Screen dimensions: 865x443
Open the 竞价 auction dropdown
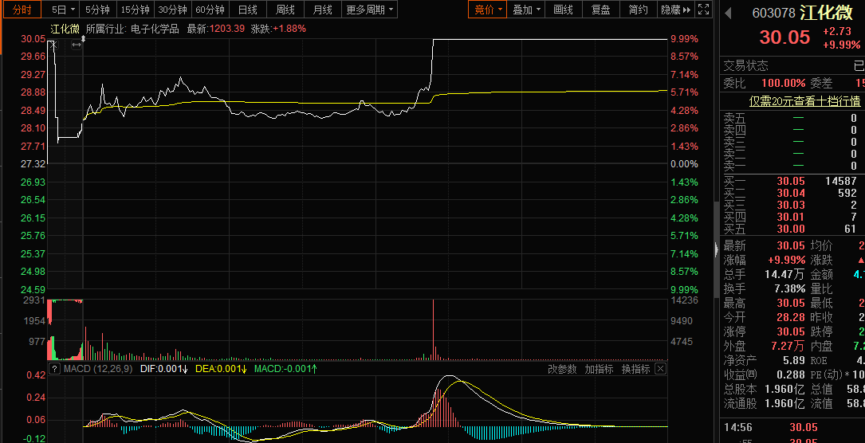[488, 10]
